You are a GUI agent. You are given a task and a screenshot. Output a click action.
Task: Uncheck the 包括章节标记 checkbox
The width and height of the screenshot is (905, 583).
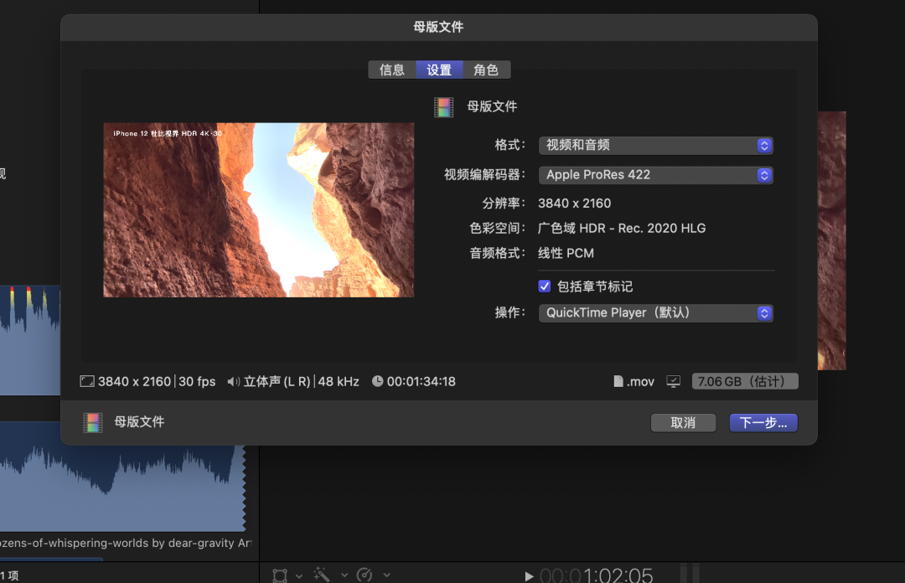point(545,286)
